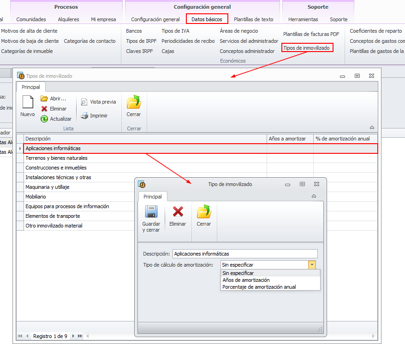The width and height of the screenshot is (405, 344).
Task: Open Motivos de alta de cliente
Action: click(29, 31)
